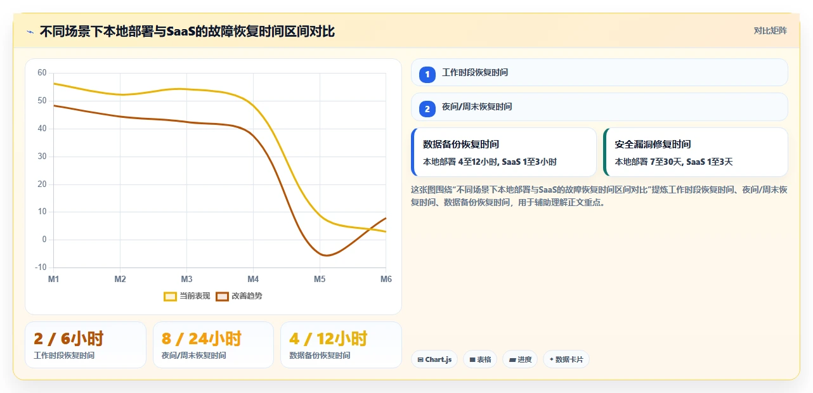Click the 8 / 24小时 stat card
This screenshot has width=813, height=393.
pos(213,345)
